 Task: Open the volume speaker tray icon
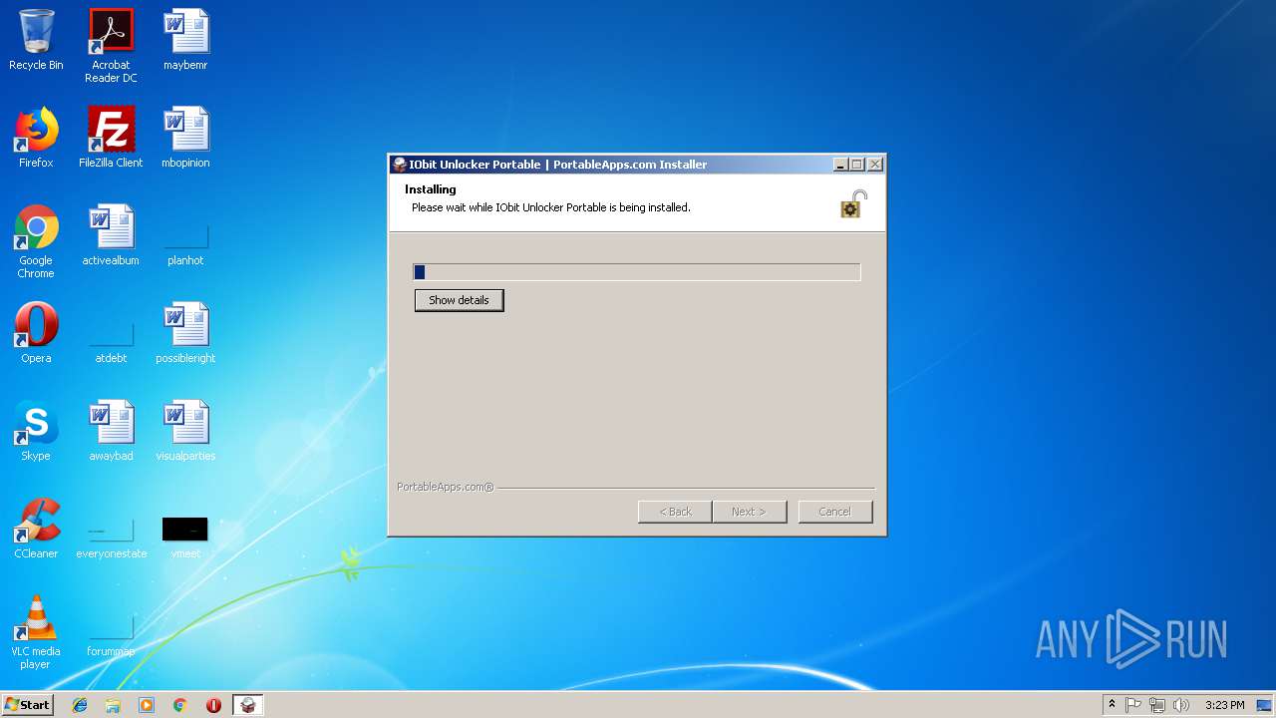point(1181,705)
